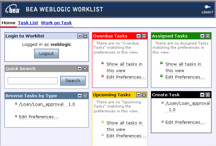Image resolution: width=216 pixels, height=146 pixels.
Task: Open Edit Preferences in Assigned Tasks
Action: point(185,77)
